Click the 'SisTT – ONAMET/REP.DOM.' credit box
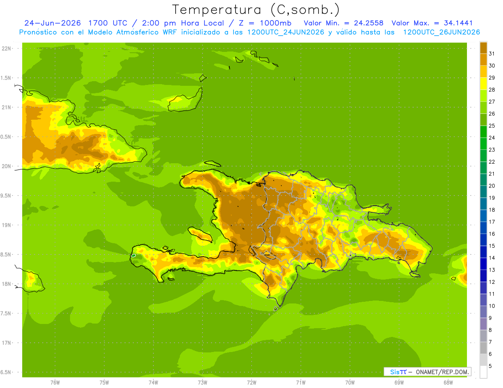The height and width of the screenshot is (388, 503). click(x=427, y=372)
